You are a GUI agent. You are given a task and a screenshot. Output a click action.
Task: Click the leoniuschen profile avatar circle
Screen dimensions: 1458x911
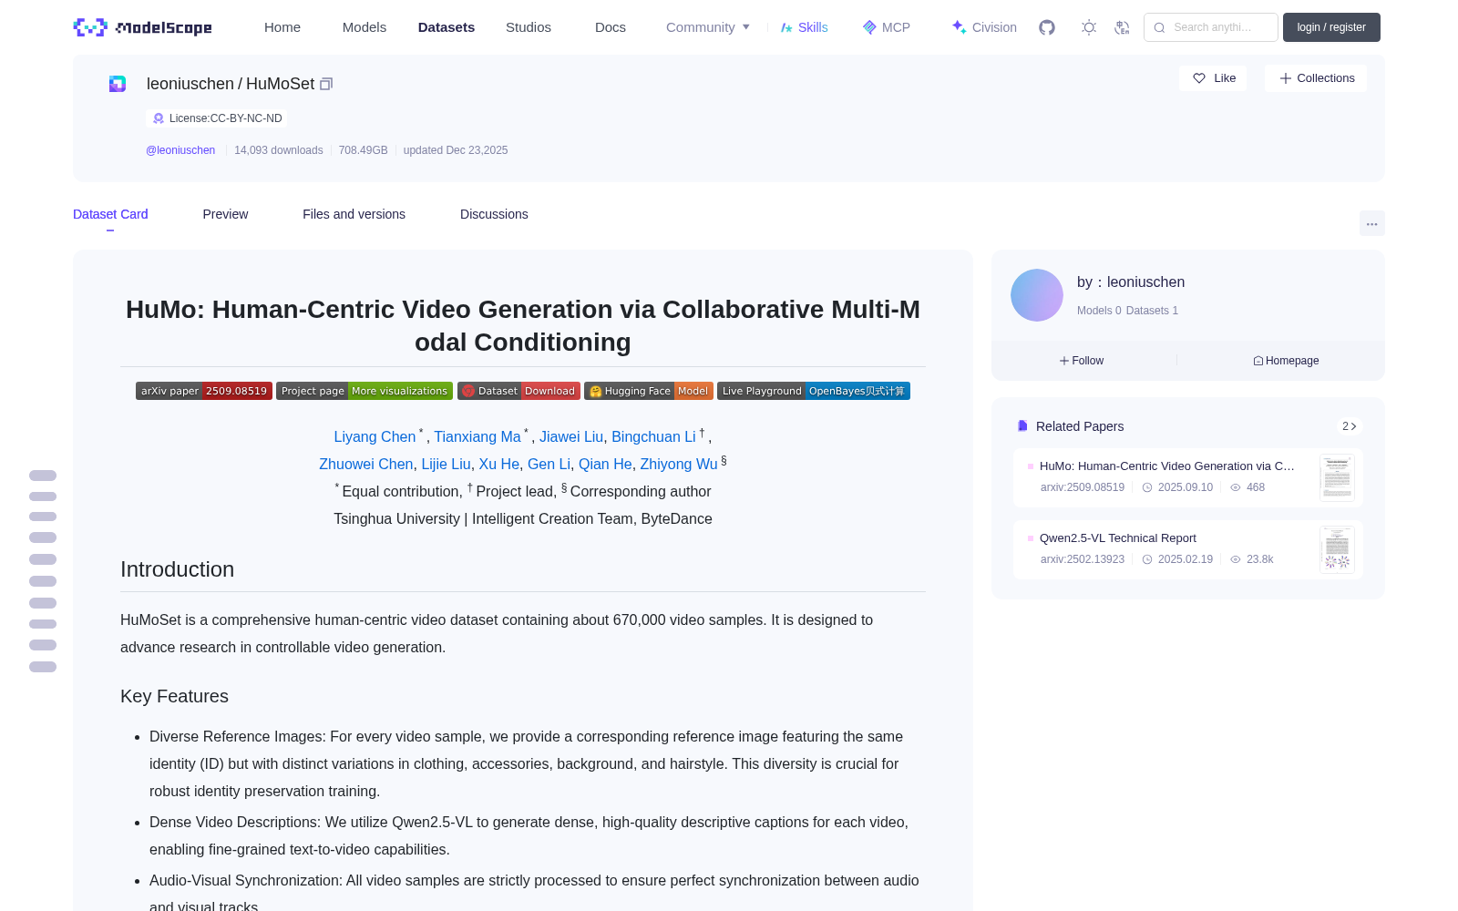pos(1037,295)
